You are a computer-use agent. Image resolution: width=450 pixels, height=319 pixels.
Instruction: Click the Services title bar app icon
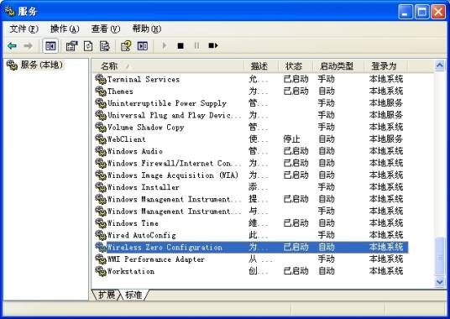pos(10,11)
